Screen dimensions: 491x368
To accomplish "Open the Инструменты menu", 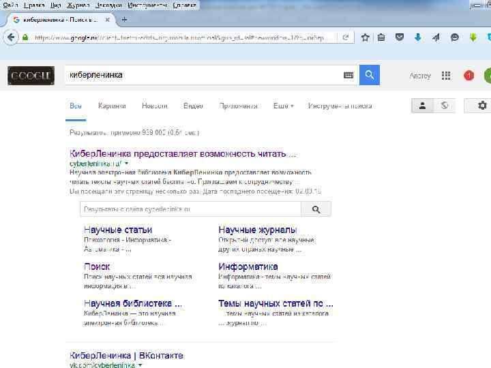I will point(147,5).
